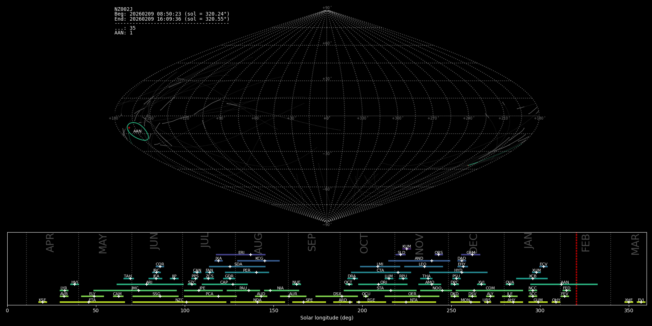Select the LEO shower label

coord(422,264)
